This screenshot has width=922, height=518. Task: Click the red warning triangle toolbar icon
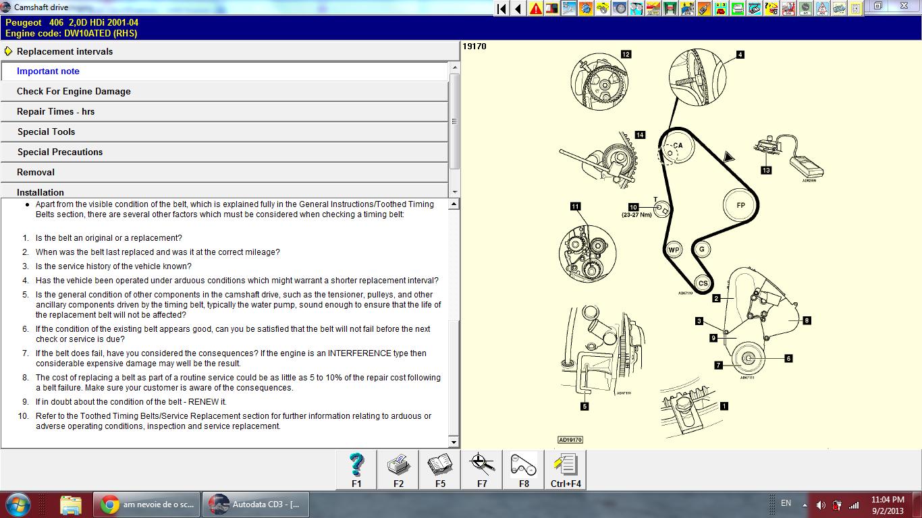coord(535,9)
